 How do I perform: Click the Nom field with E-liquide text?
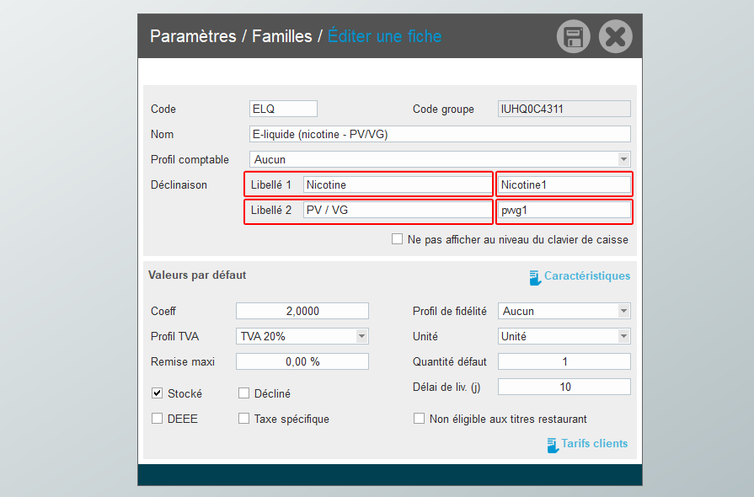[440, 134]
